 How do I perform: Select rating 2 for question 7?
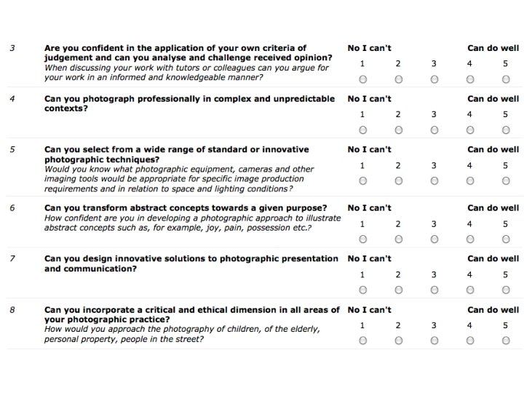pos(398,290)
